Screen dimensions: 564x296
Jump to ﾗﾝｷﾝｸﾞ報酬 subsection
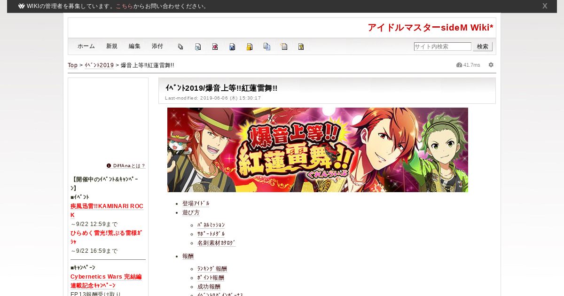tap(212, 269)
